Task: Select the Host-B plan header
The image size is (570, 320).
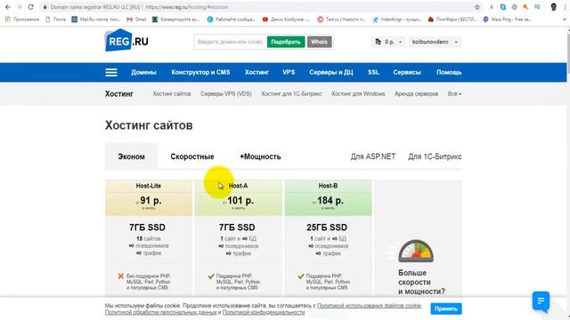Action: [328, 186]
